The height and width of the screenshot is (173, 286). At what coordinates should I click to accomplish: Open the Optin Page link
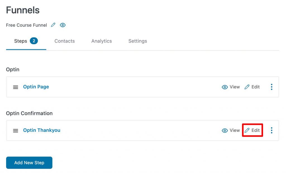coord(36,87)
